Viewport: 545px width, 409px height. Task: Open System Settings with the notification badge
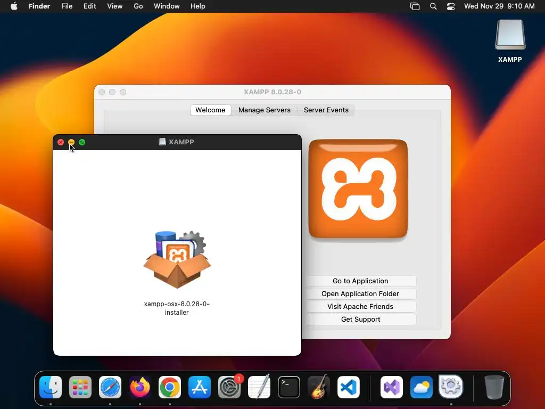click(x=229, y=387)
